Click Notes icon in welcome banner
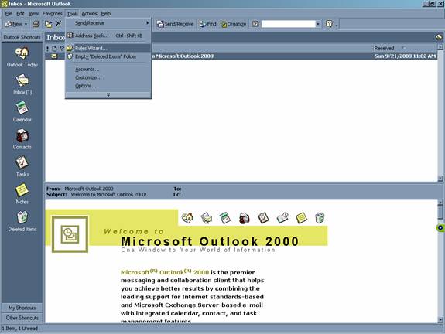This screenshot has height=334, width=445. click(x=301, y=218)
